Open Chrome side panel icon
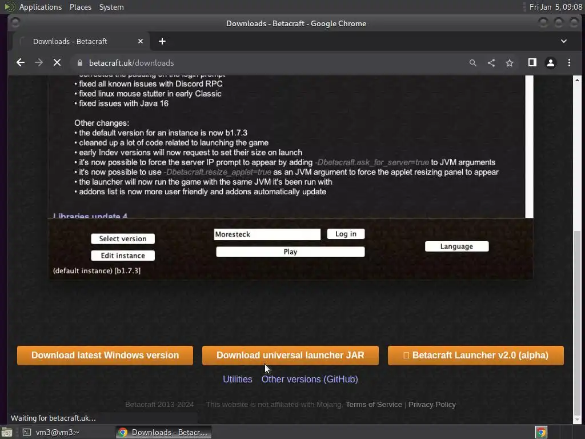585x439 pixels. 532,63
